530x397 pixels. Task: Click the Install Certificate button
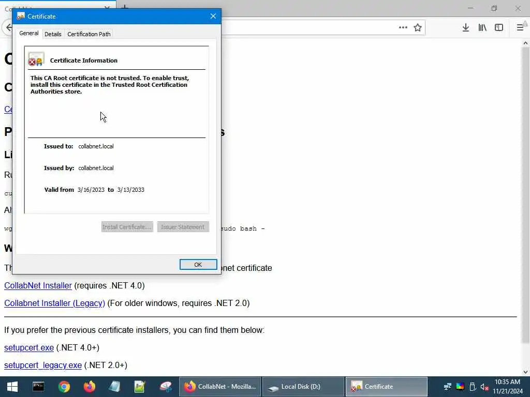(x=127, y=227)
